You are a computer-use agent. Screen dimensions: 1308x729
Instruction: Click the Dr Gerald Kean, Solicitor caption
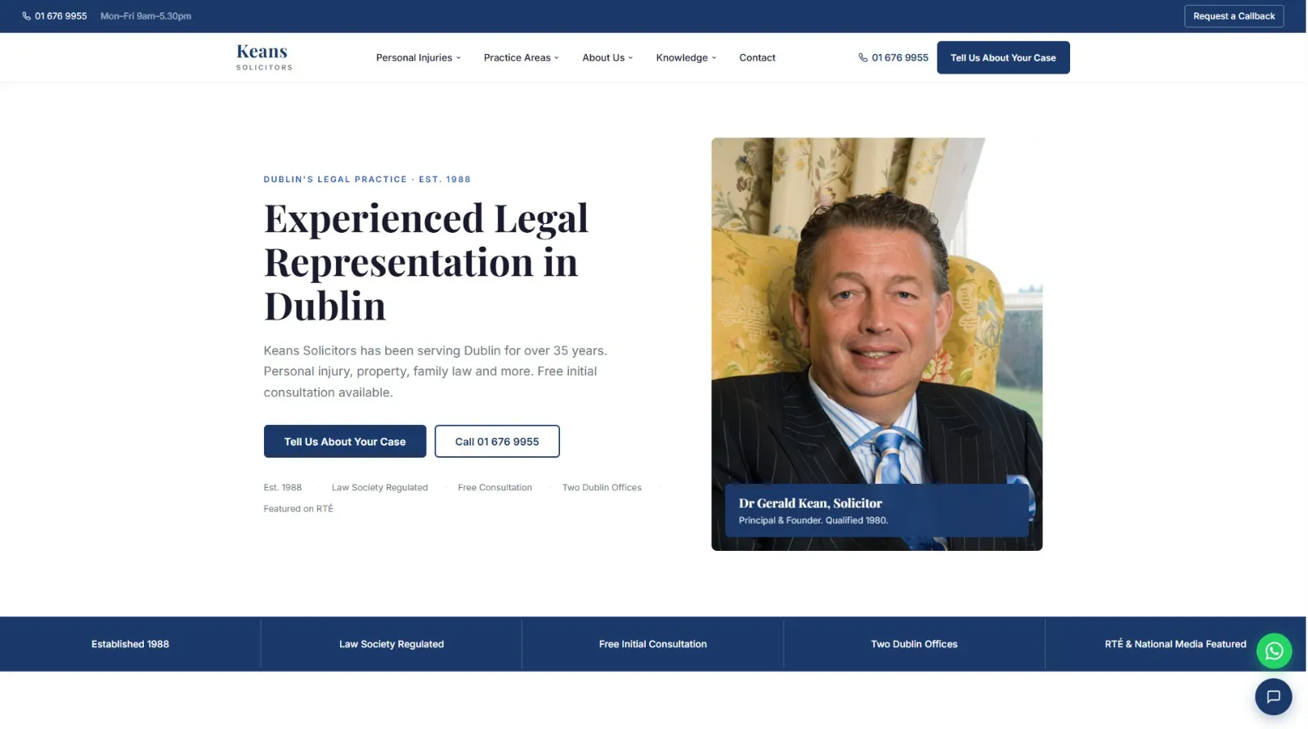pos(810,503)
